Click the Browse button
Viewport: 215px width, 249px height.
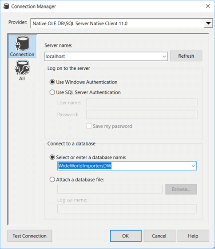pos(181,189)
